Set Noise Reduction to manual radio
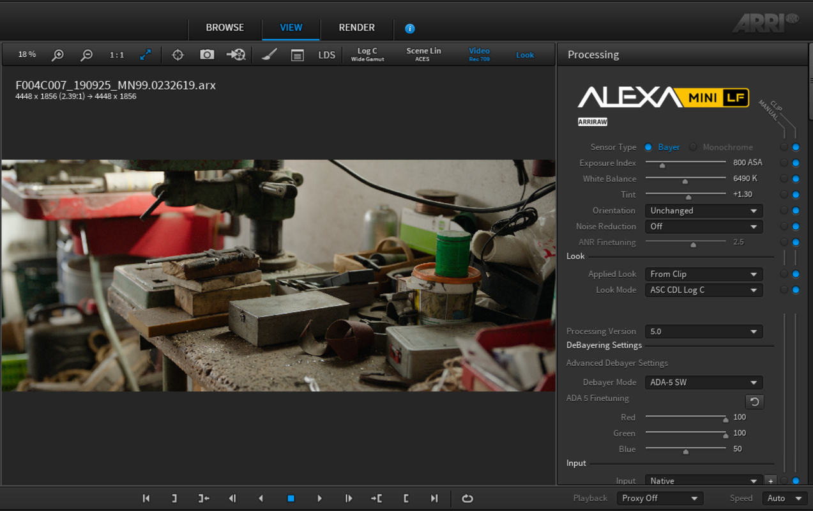Viewport: 813px width, 511px height. [x=784, y=226]
